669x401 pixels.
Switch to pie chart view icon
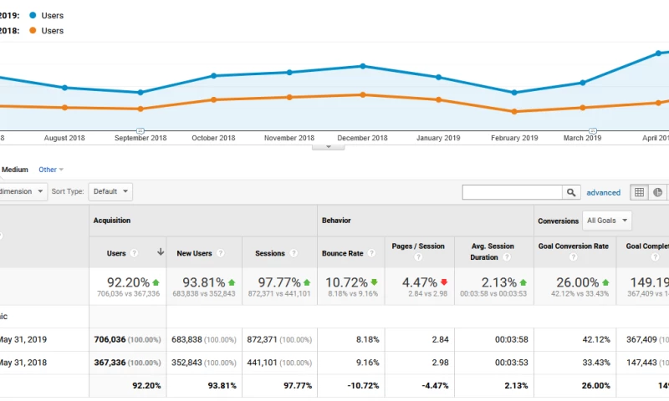(x=659, y=192)
